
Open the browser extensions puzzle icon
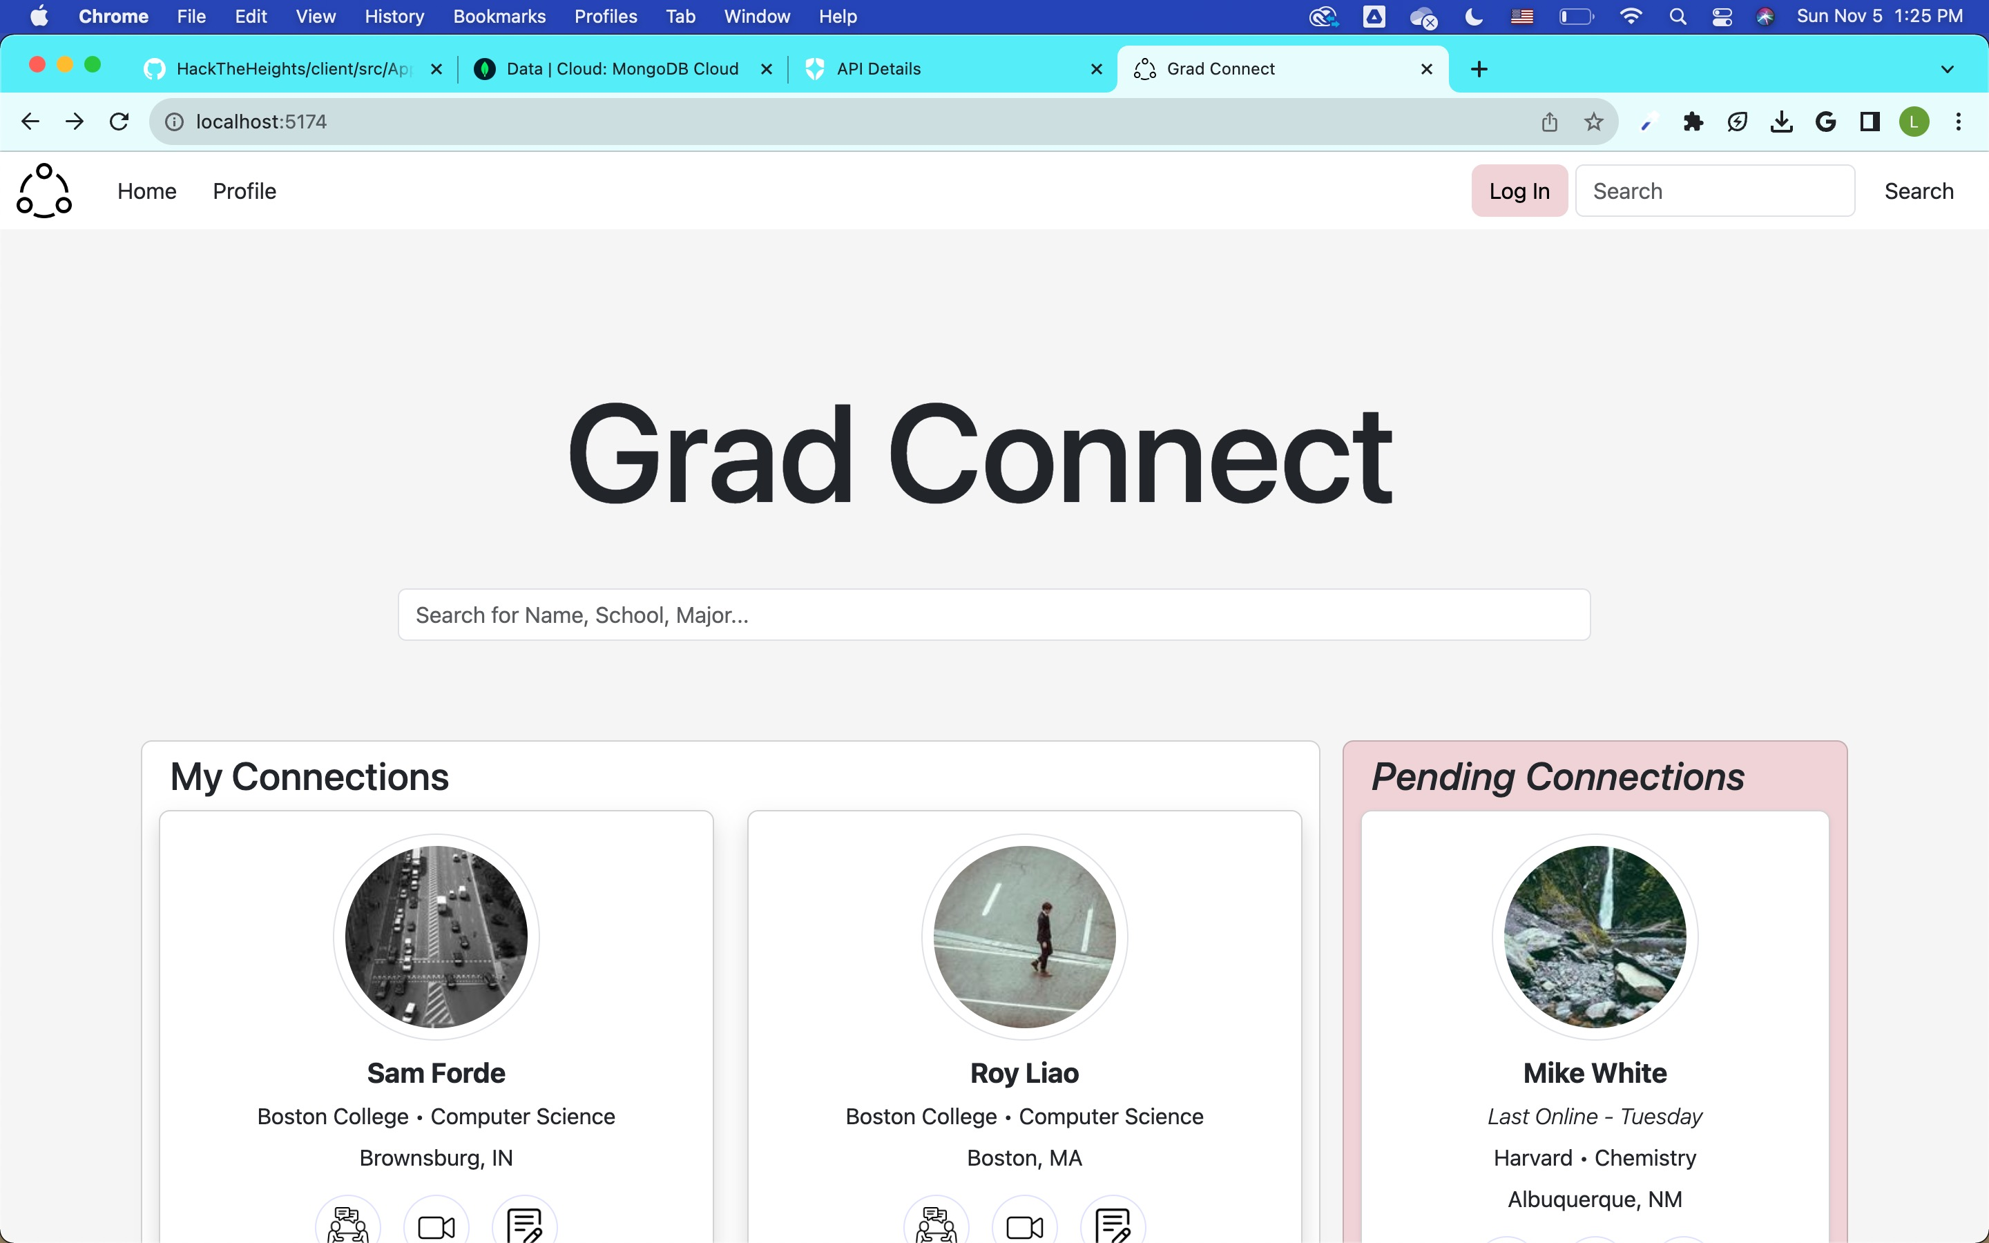(1692, 121)
